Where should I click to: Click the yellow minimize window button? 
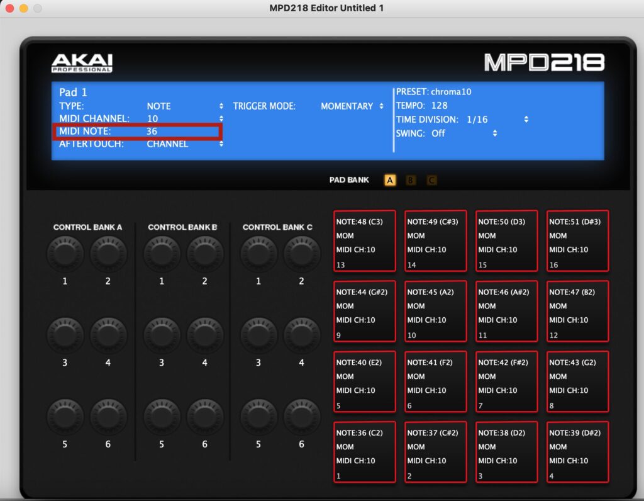23,8
